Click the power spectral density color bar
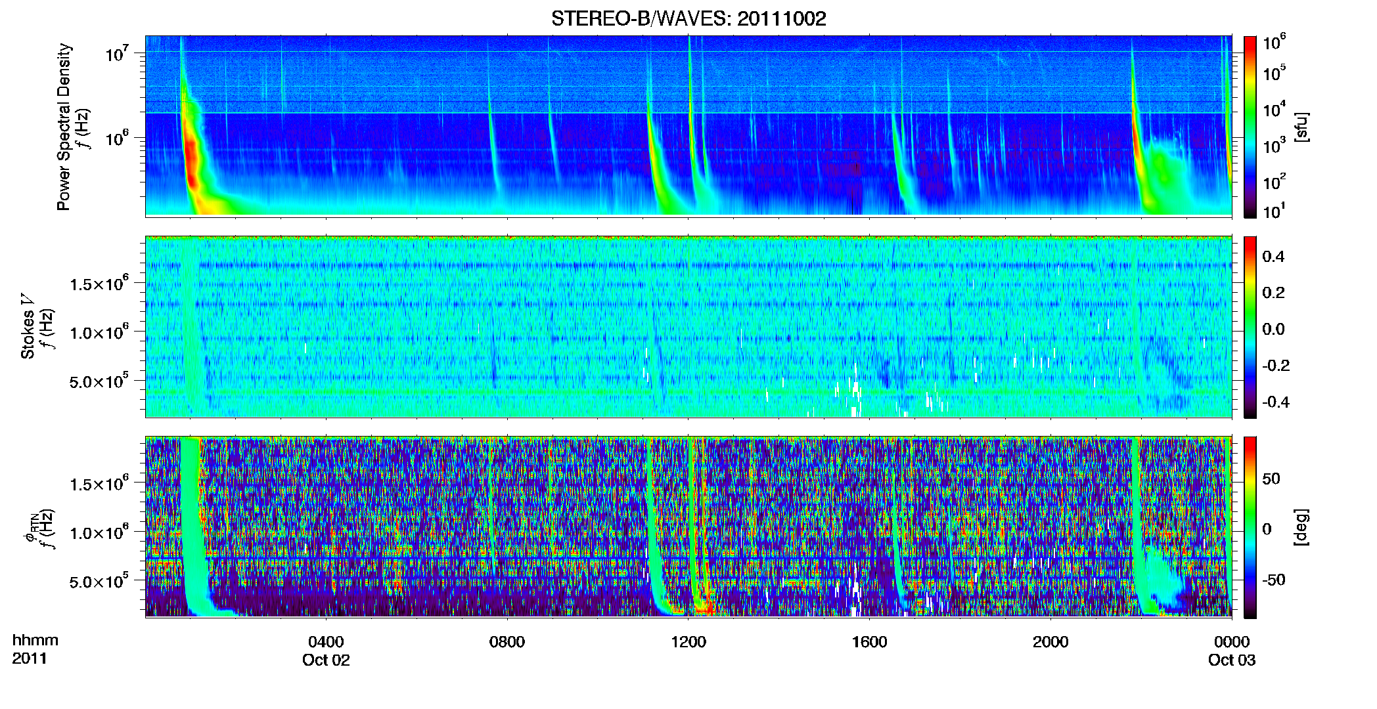 (x=1250, y=127)
